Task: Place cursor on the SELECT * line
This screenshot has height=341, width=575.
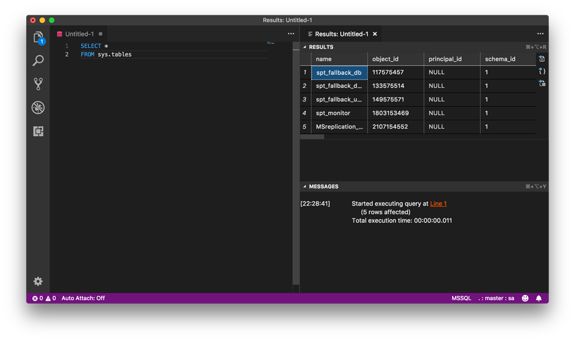Action: 94,46
